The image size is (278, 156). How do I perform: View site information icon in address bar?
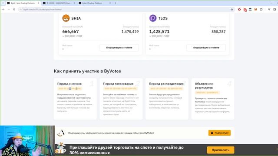[x=21, y=10]
